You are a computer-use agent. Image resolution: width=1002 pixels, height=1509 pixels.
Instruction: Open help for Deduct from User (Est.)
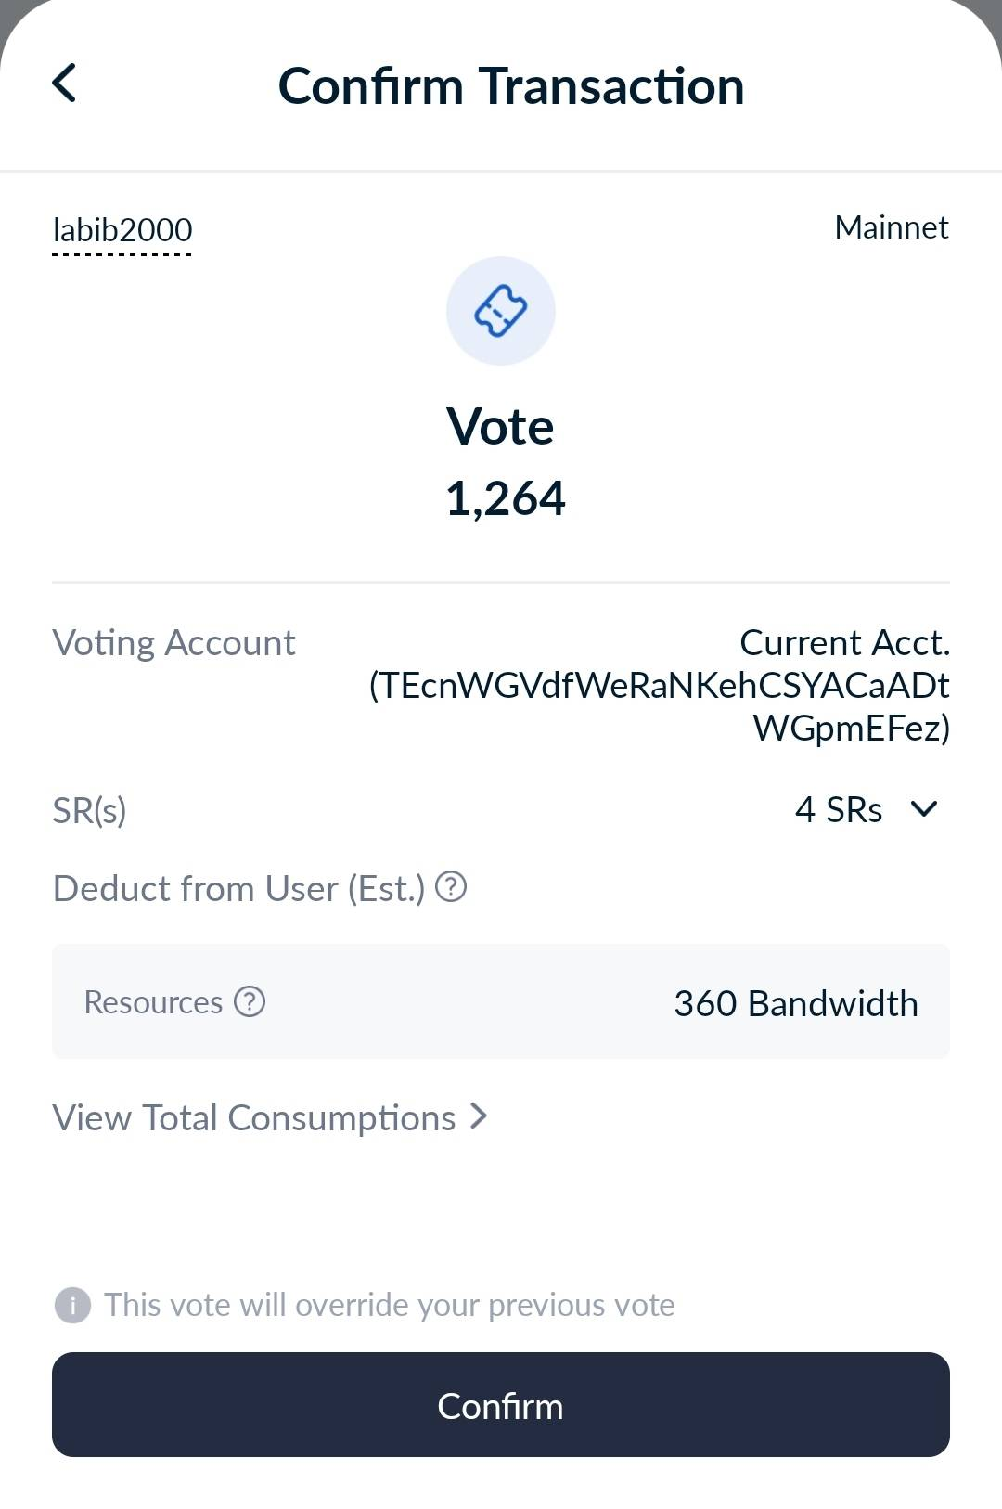(451, 887)
